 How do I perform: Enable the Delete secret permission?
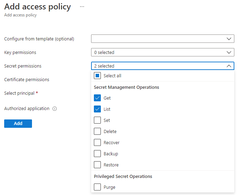(97, 131)
